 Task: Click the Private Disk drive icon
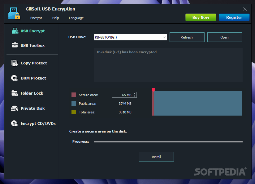pyautogui.click(x=15, y=108)
